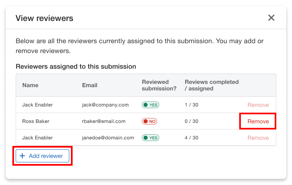
Task: Click YES badge in jack@company.com row
Action: point(151,105)
